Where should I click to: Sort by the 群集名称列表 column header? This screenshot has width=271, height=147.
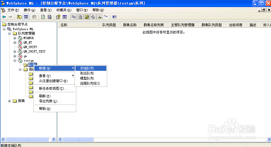point(154,25)
